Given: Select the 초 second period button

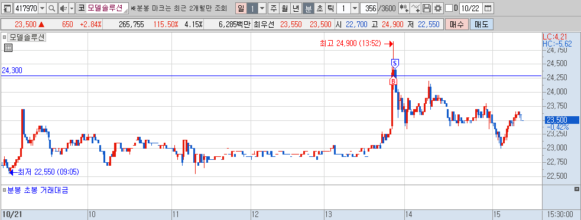Looking at the screenshot, I should pyautogui.click(x=319, y=8).
